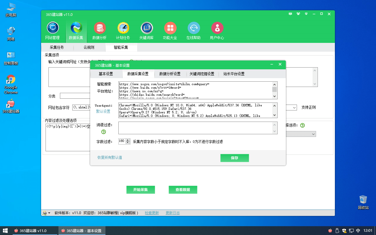Open the 计划任务 clock icon

[123, 31]
